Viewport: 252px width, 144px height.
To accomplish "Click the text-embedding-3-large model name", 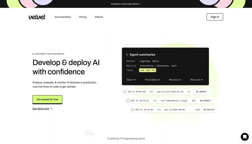I will pos(174,101).
